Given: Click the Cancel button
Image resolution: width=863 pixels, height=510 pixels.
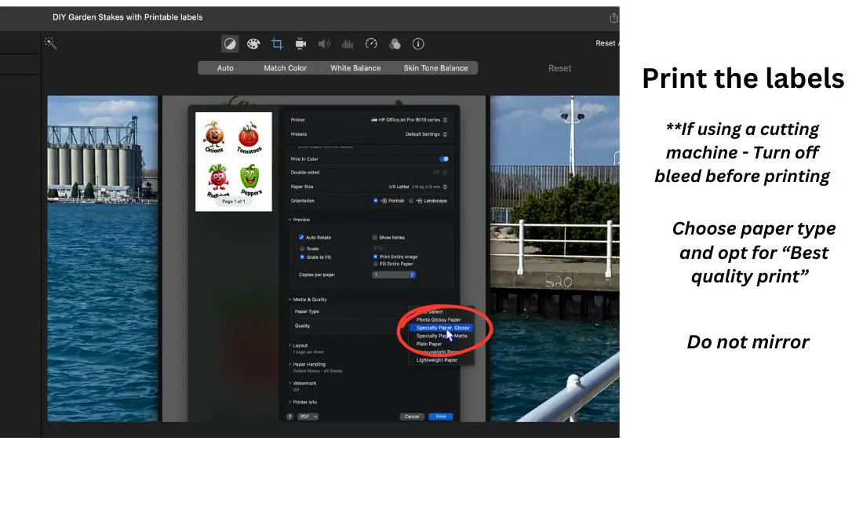Looking at the screenshot, I should coord(412,417).
